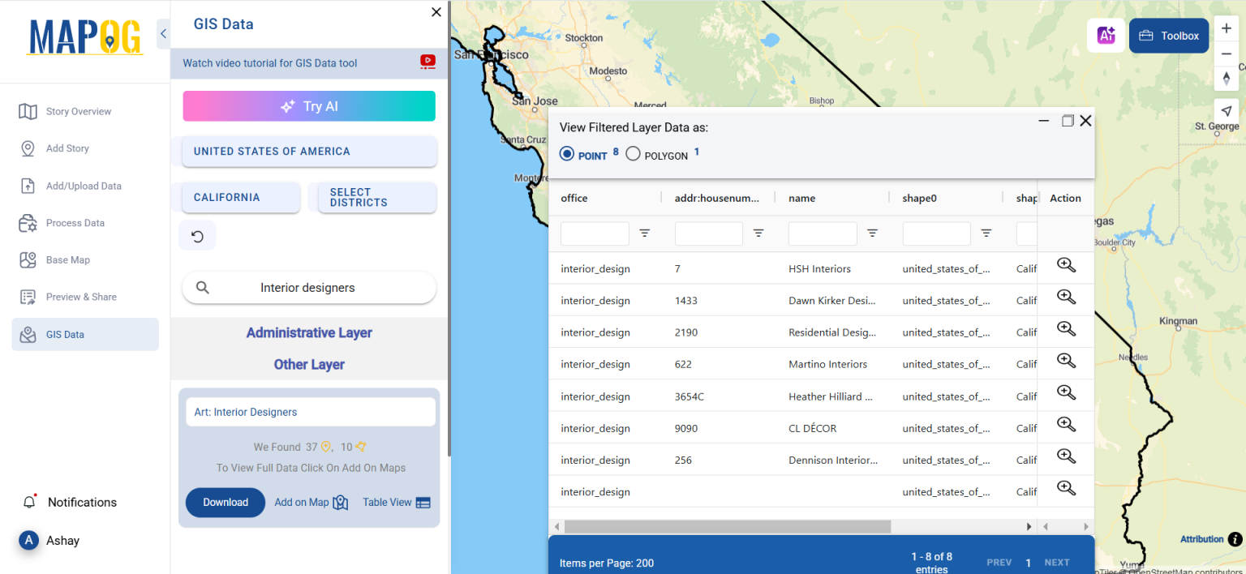Select Add/Upload Data in sidebar
Screen dimensions: 1246x574
84,185
